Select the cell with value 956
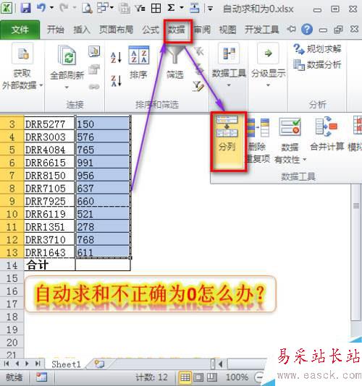This screenshot has height=386, width=362. pyautogui.click(x=103, y=175)
